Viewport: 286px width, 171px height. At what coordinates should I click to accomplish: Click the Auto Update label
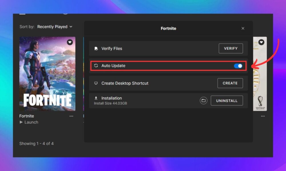(x=113, y=66)
